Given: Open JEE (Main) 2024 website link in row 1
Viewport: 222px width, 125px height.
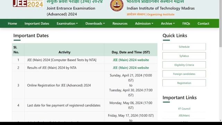Looking at the screenshot, I should tap(131, 60).
